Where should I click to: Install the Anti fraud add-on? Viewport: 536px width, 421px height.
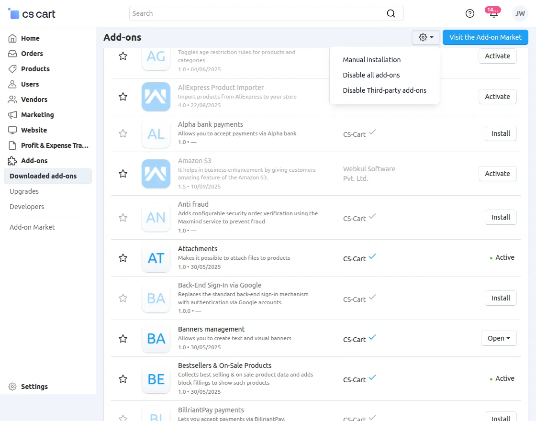coord(501,217)
